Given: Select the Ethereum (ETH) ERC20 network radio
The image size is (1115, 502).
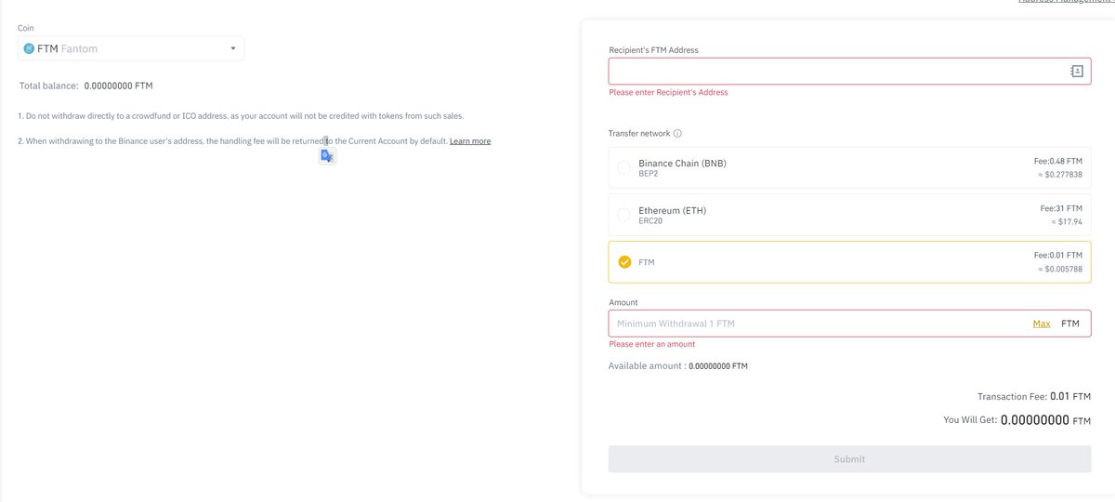Looking at the screenshot, I should pos(623,216).
